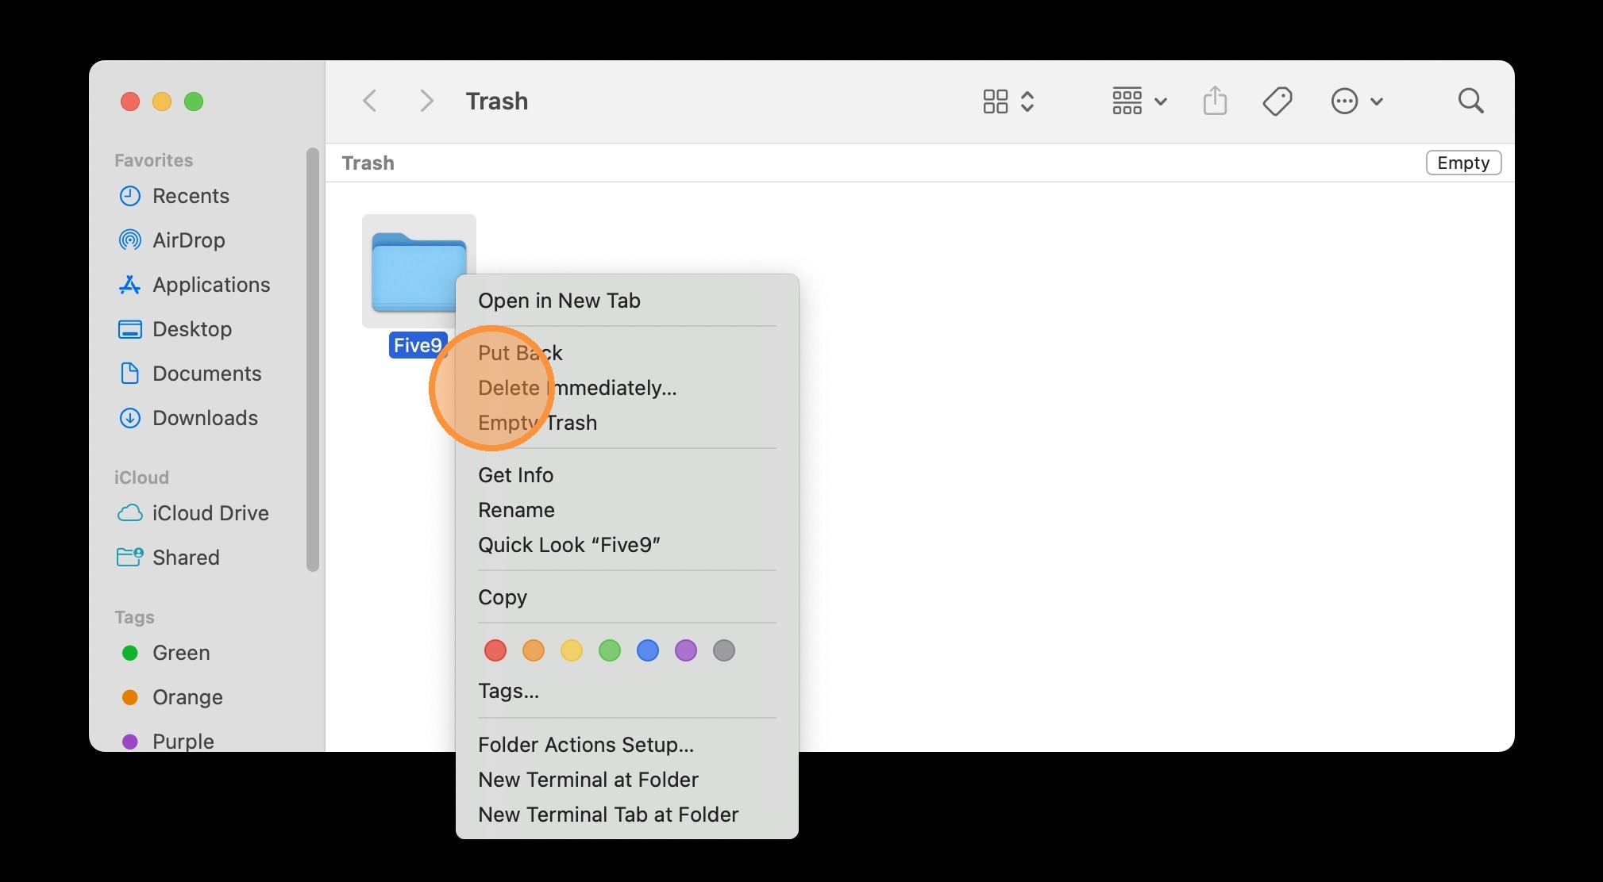Open the More actions ellipsis menu
The image size is (1603, 882).
(x=1357, y=101)
